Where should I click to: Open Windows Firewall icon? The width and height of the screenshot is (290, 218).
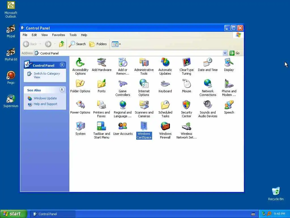[165, 130]
